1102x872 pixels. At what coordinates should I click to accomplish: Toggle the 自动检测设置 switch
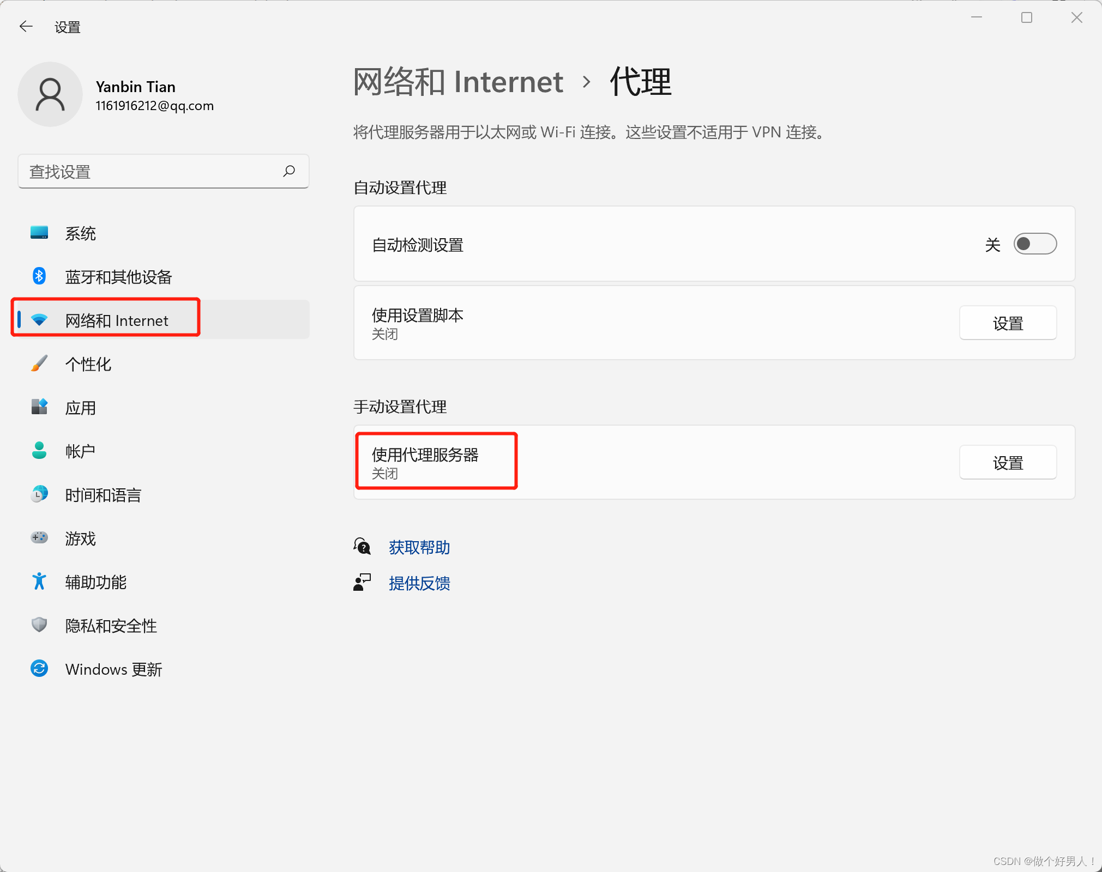pos(1035,244)
